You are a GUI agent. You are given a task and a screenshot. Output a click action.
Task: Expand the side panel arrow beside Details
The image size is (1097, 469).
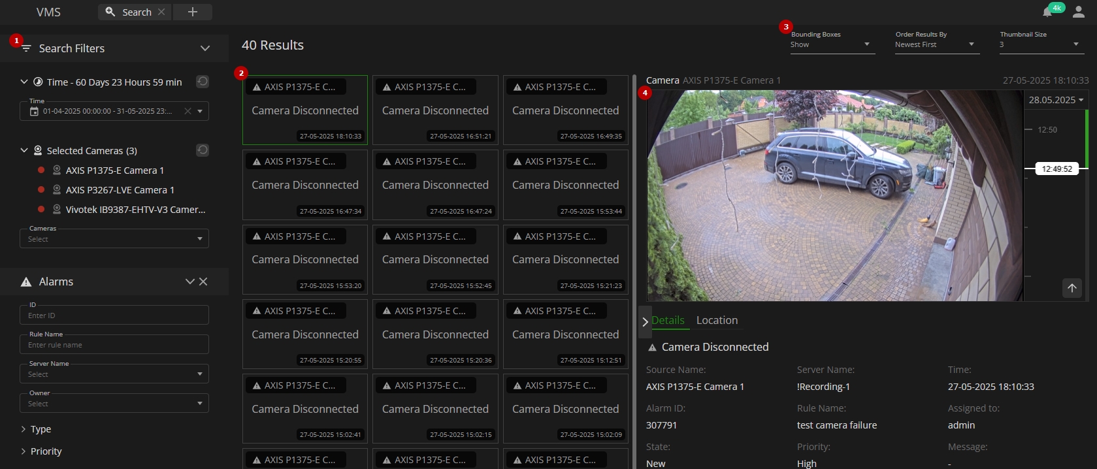coord(645,321)
